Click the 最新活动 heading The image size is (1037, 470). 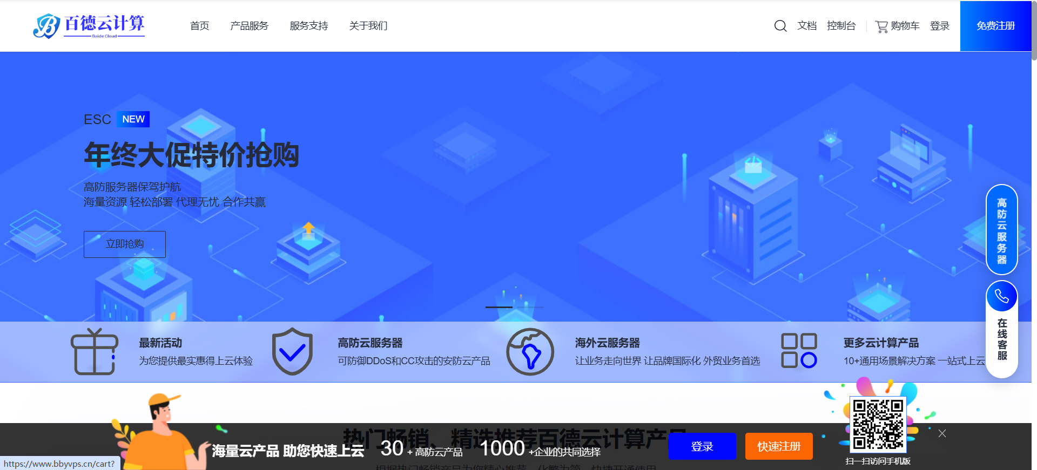point(160,343)
